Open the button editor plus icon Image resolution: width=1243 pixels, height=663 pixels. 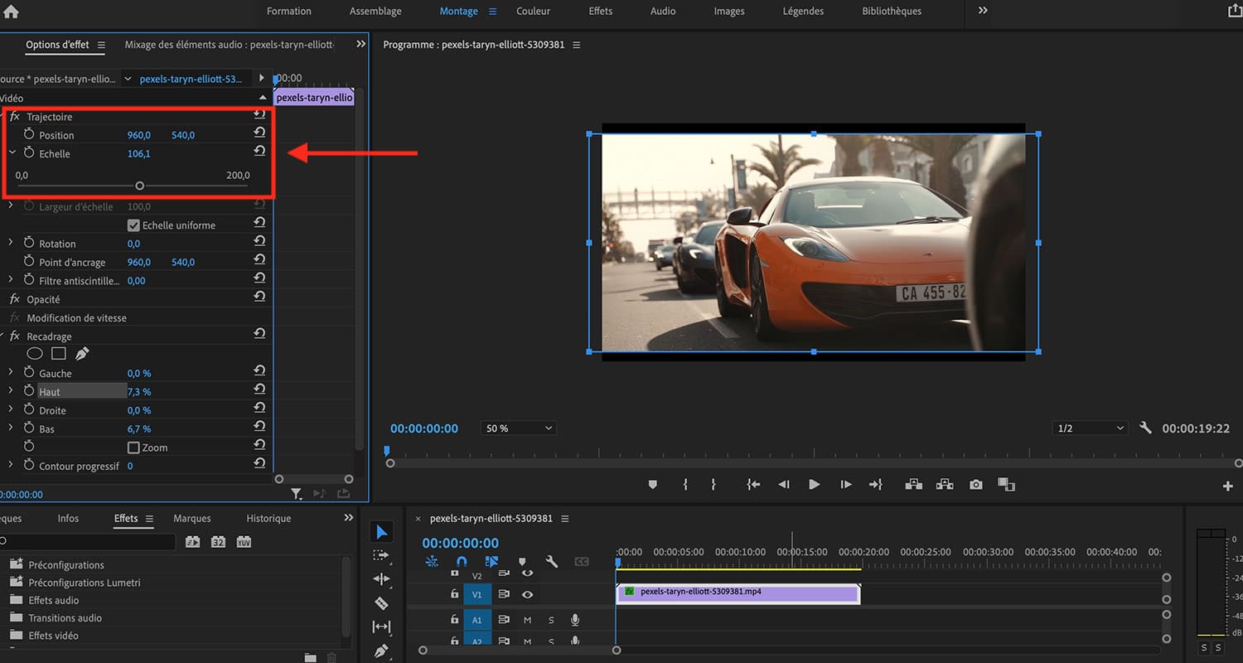tap(1227, 486)
